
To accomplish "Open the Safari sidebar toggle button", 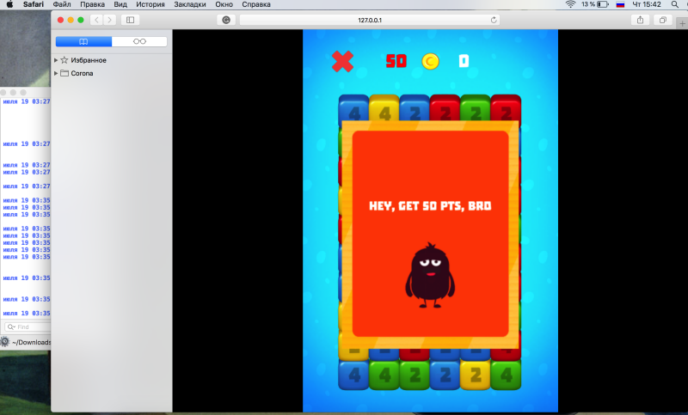I will coord(131,20).
